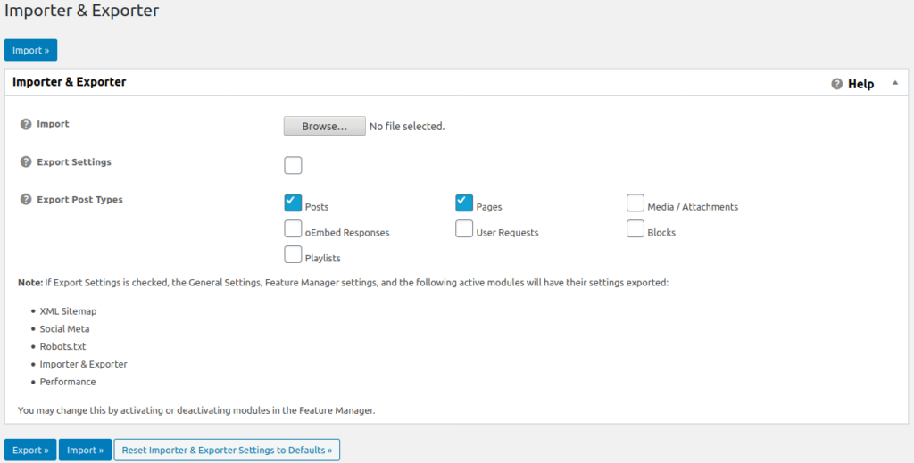The width and height of the screenshot is (914, 463).
Task: Reset Importer & Exporter Settings to Defaults
Action: click(227, 450)
